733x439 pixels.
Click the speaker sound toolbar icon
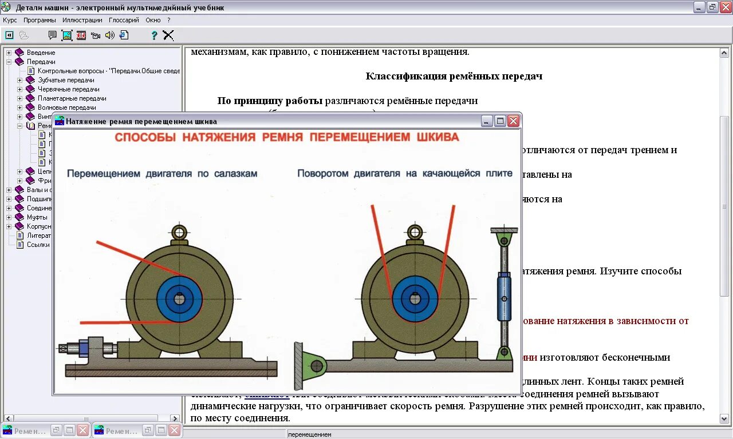point(110,35)
